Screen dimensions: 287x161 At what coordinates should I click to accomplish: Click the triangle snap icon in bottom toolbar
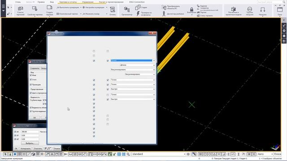214,154
